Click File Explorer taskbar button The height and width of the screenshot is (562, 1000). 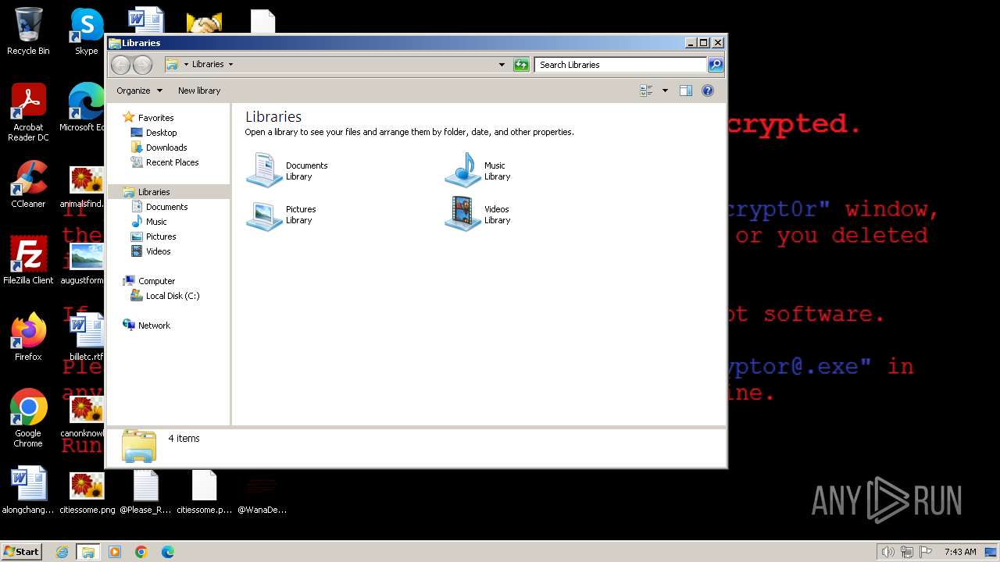(x=88, y=552)
